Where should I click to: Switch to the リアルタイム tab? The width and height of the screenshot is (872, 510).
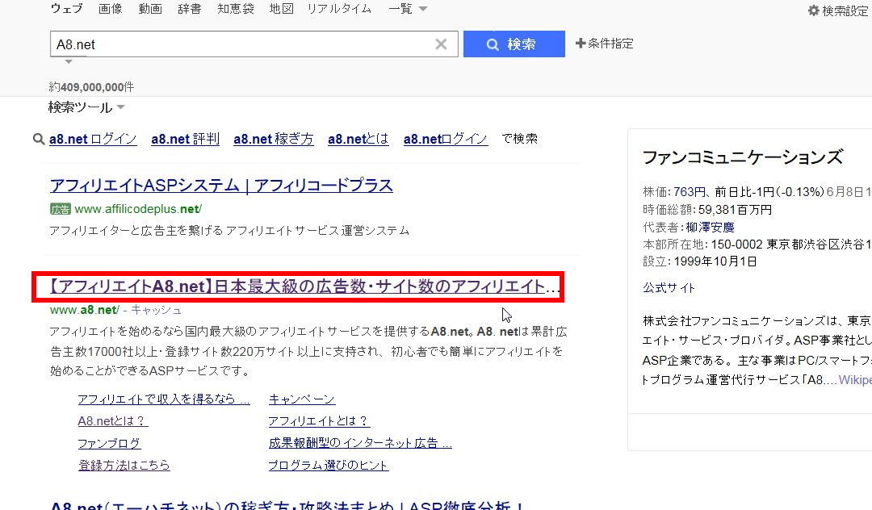point(339,8)
